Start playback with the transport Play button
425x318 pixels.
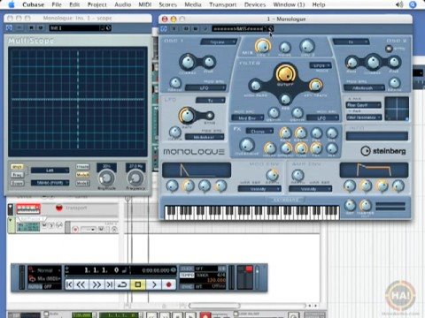pos(154,284)
